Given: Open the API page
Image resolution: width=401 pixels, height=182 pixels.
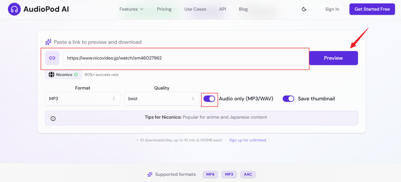Looking at the screenshot, I should click(x=223, y=9).
